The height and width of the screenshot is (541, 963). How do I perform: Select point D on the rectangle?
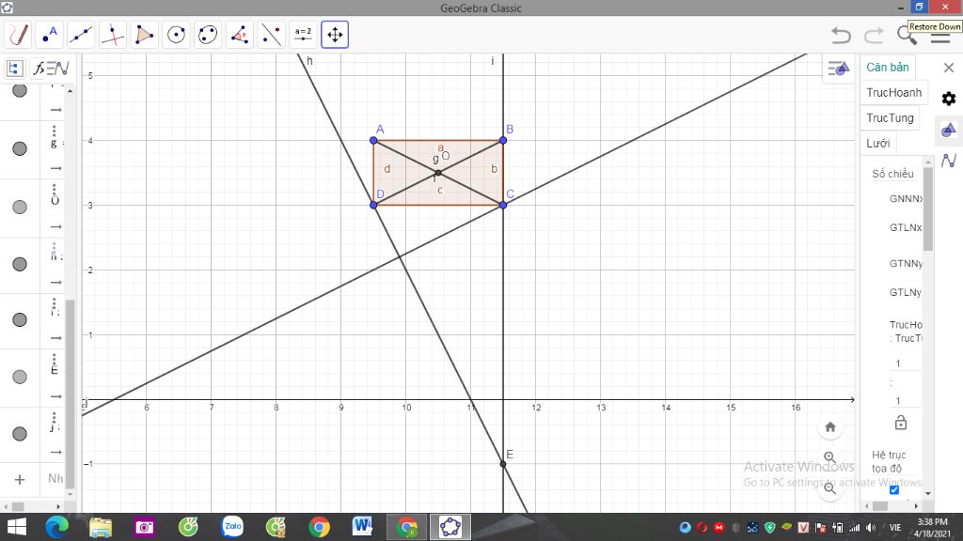pyautogui.click(x=373, y=205)
